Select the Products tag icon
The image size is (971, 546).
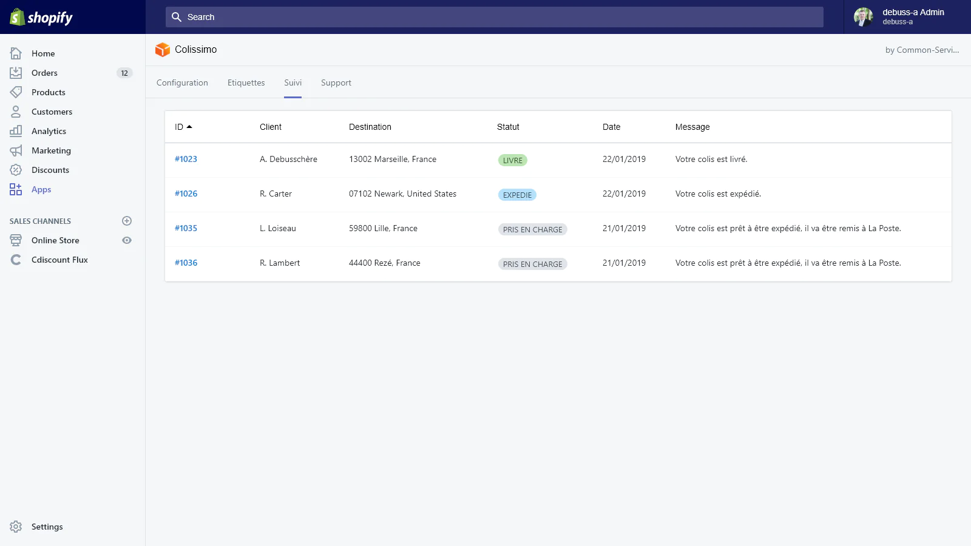(16, 92)
